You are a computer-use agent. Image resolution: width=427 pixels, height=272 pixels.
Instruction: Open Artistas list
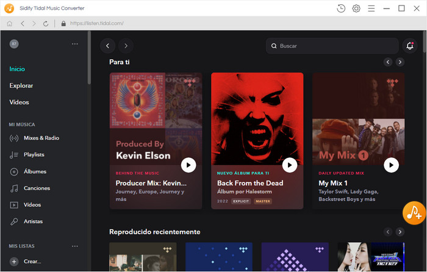(x=33, y=221)
